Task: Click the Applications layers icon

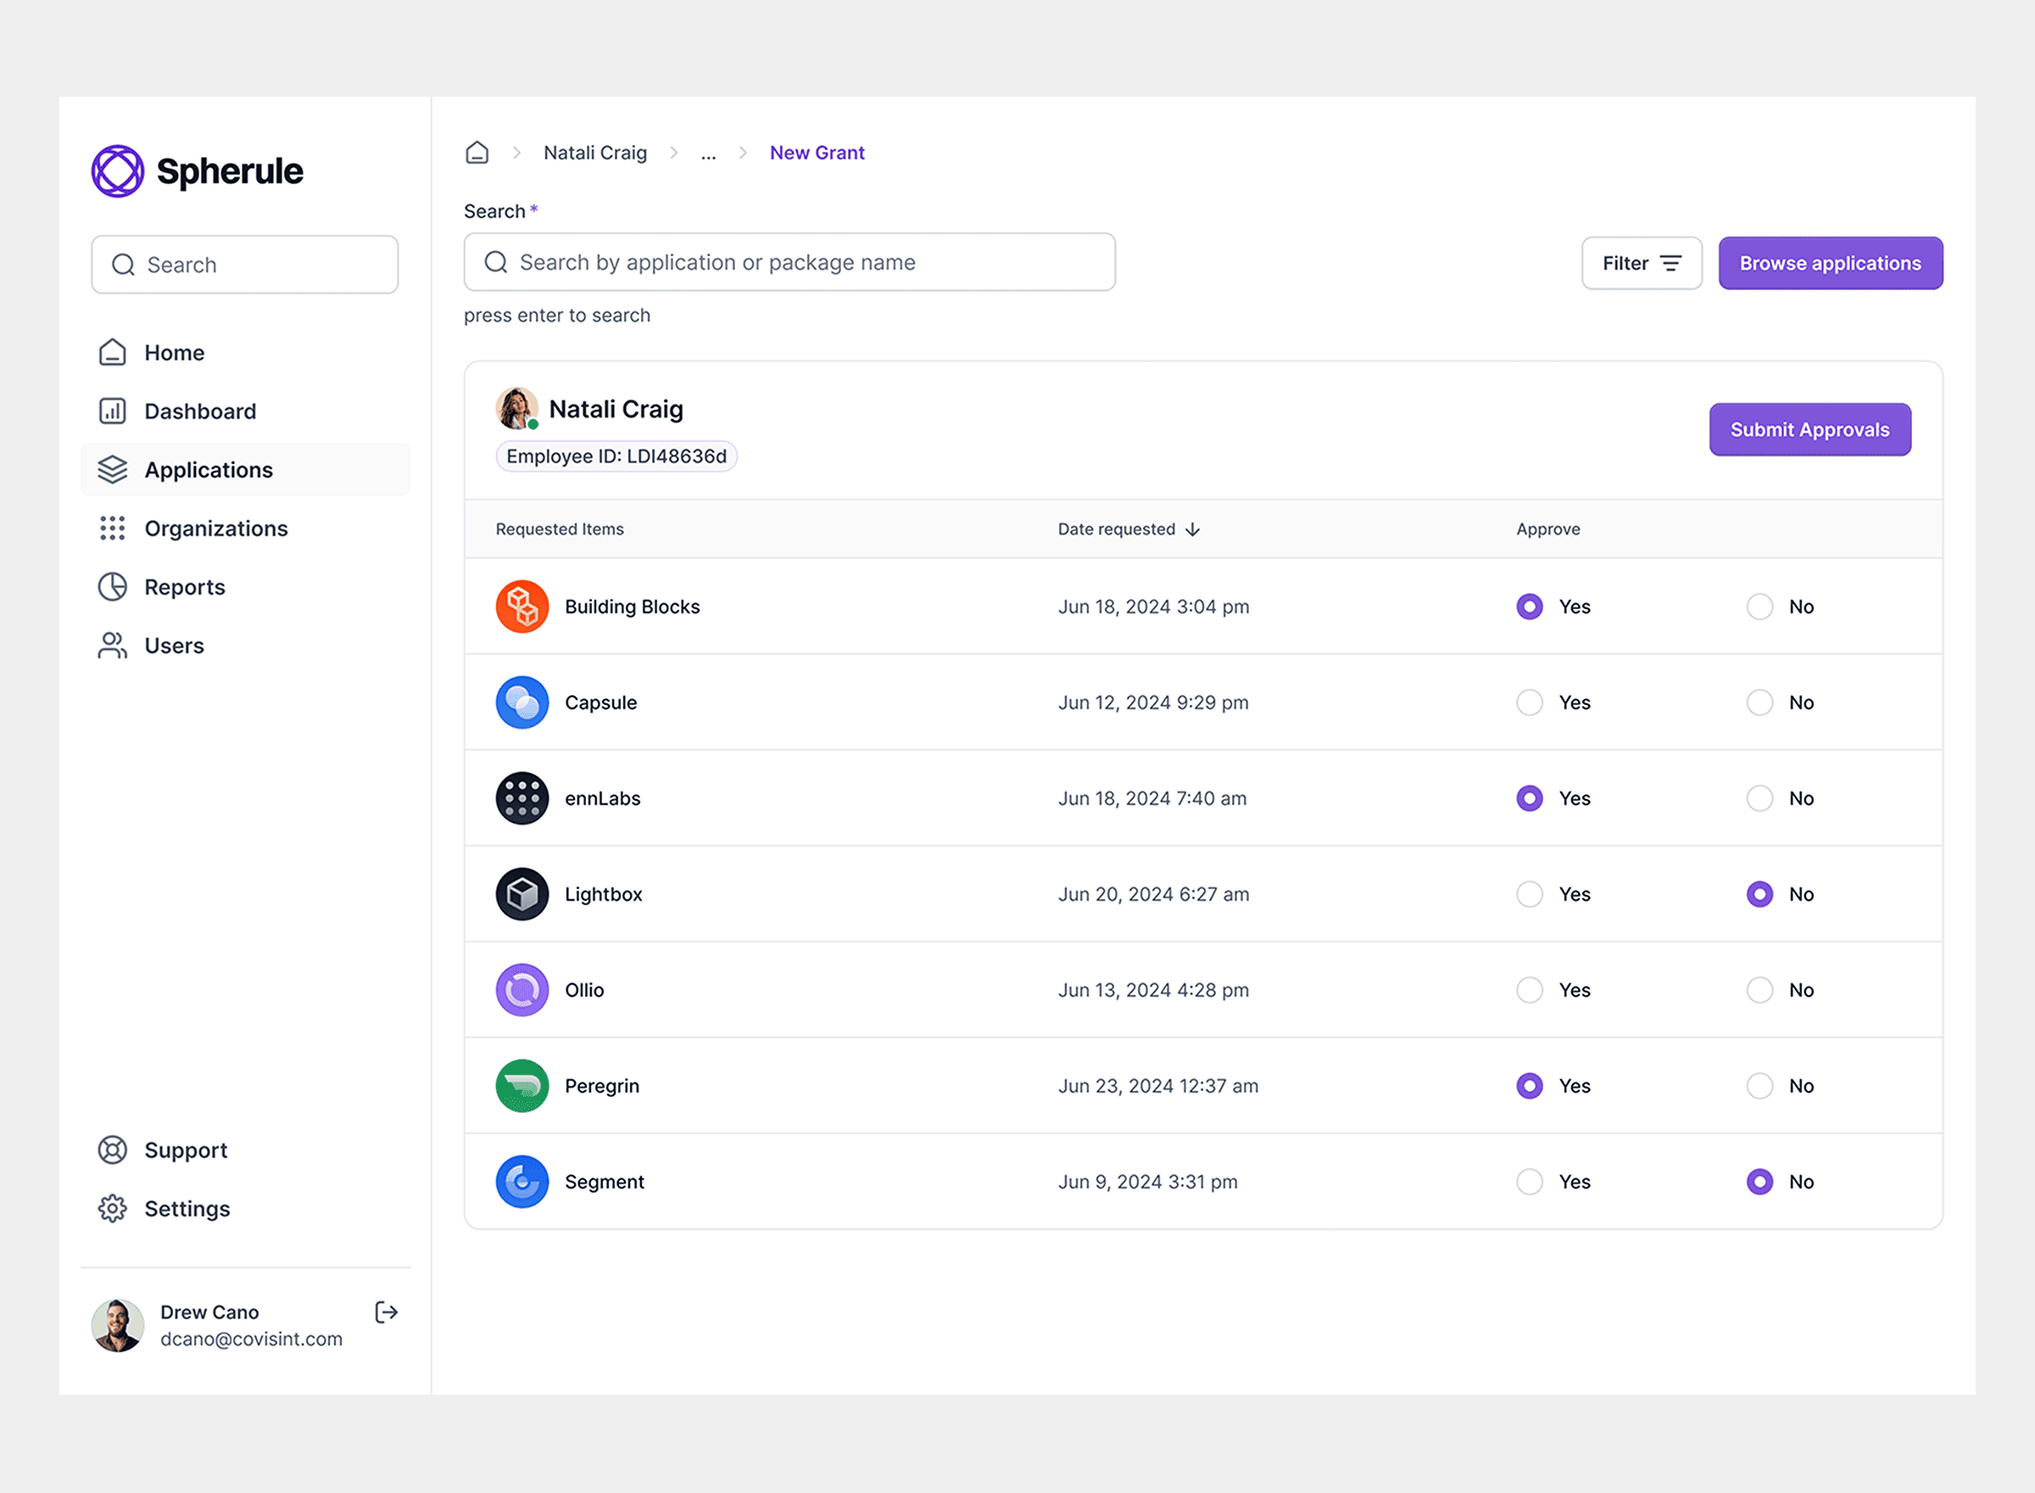Action: (x=112, y=469)
